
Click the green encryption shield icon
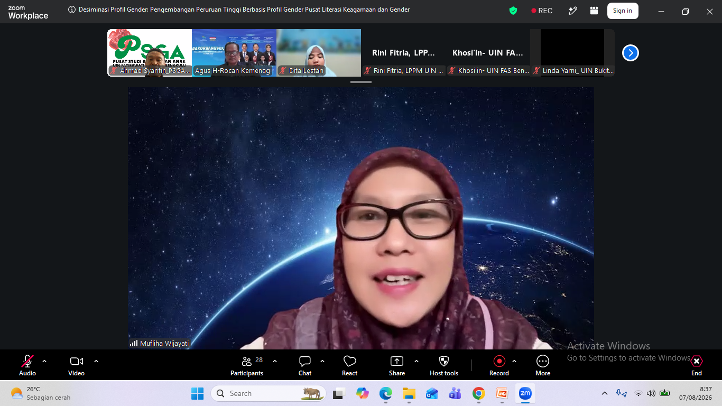click(513, 11)
